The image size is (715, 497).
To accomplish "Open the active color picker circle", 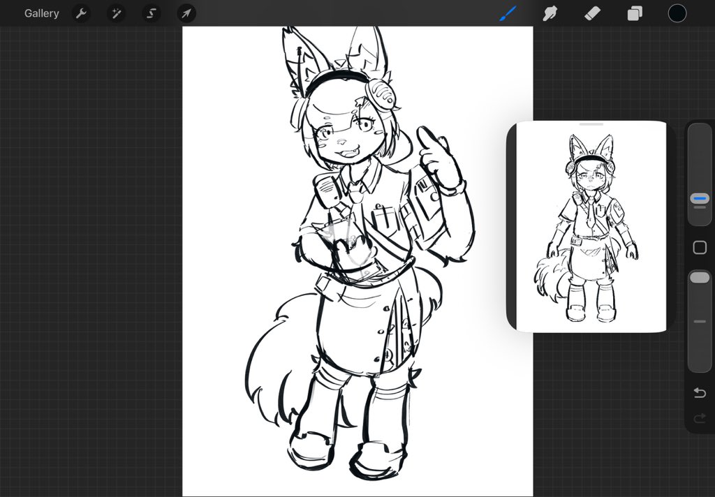I will coord(677,13).
